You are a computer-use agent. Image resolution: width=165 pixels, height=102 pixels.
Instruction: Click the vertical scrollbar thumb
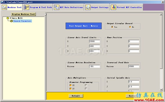161,42
